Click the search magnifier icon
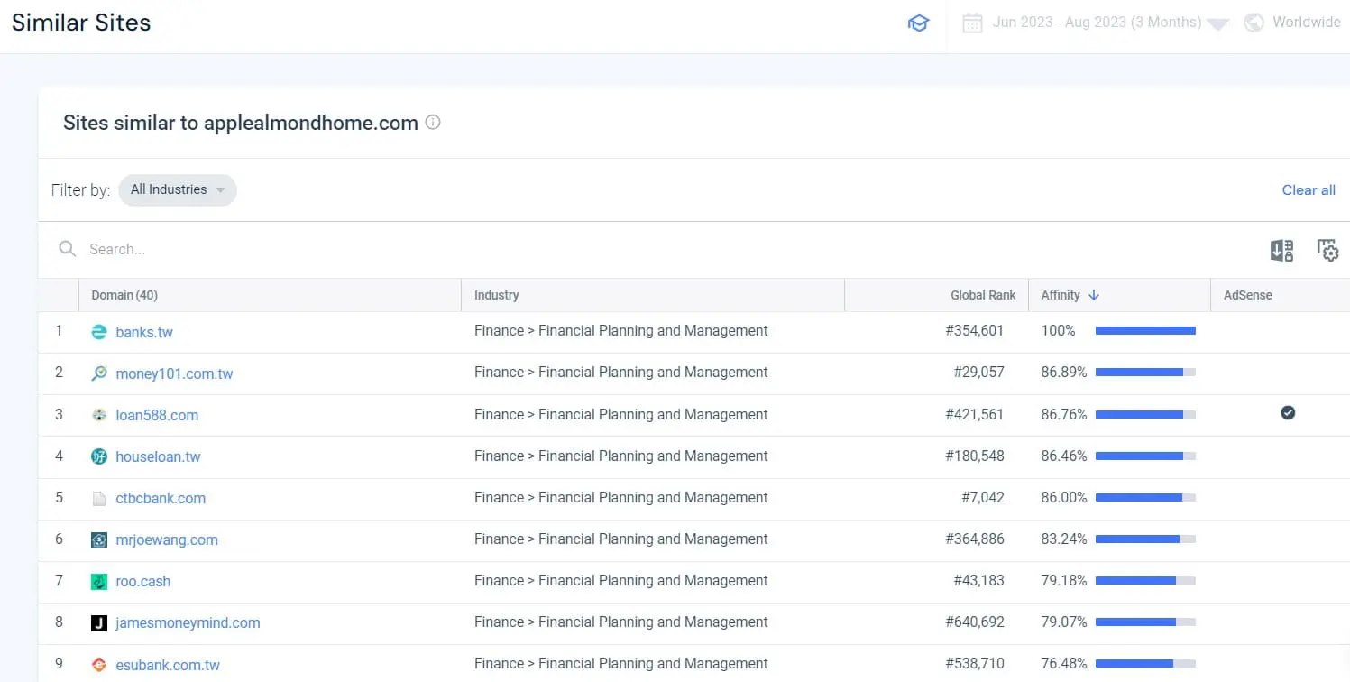Screen dimensions: 1350x682 [67, 248]
